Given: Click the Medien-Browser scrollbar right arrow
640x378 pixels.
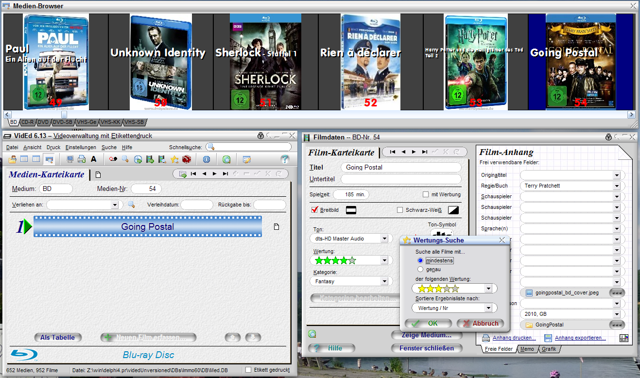Looking at the screenshot, I should point(631,115).
